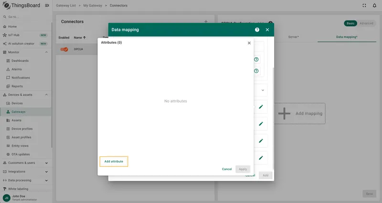Screen dimensions: 382x203
Task: Open Asset profiles in sidebar
Action: click(x=26, y=137)
